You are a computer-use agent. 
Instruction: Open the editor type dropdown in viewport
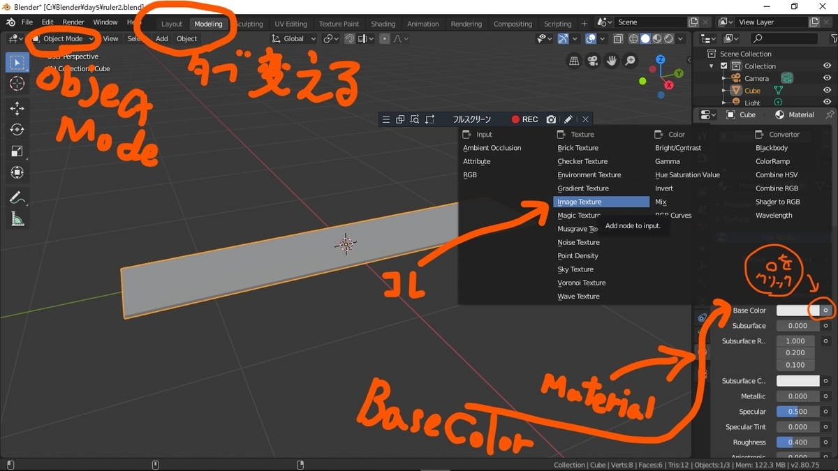click(16, 39)
